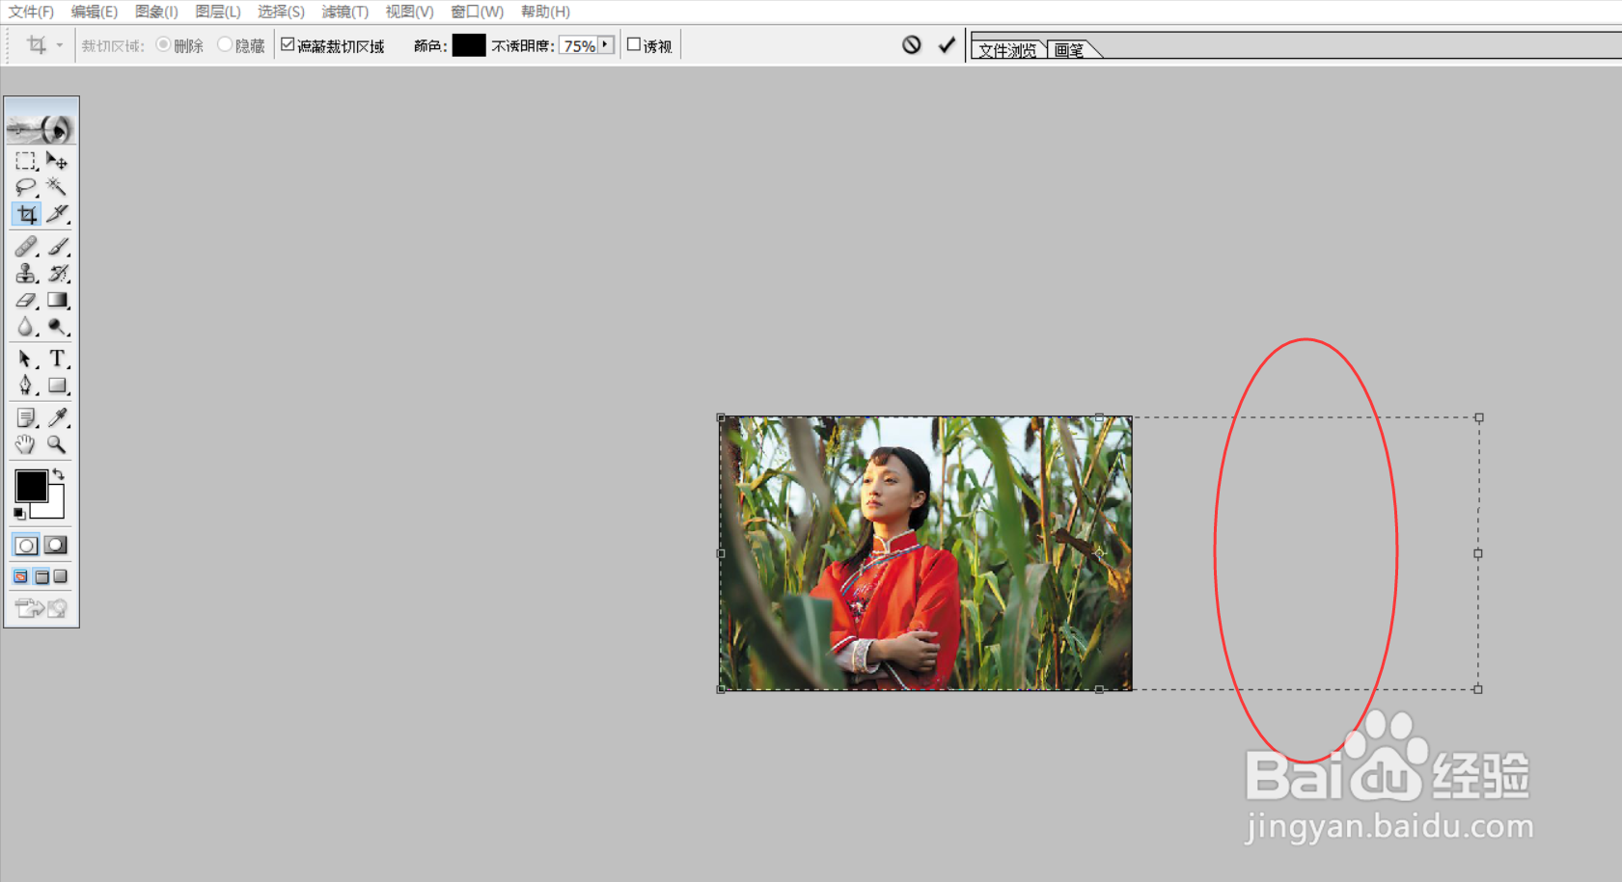The width and height of the screenshot is (1622, 882).
Task: Open the 文件(F) menu
Action: click(32, 12)
